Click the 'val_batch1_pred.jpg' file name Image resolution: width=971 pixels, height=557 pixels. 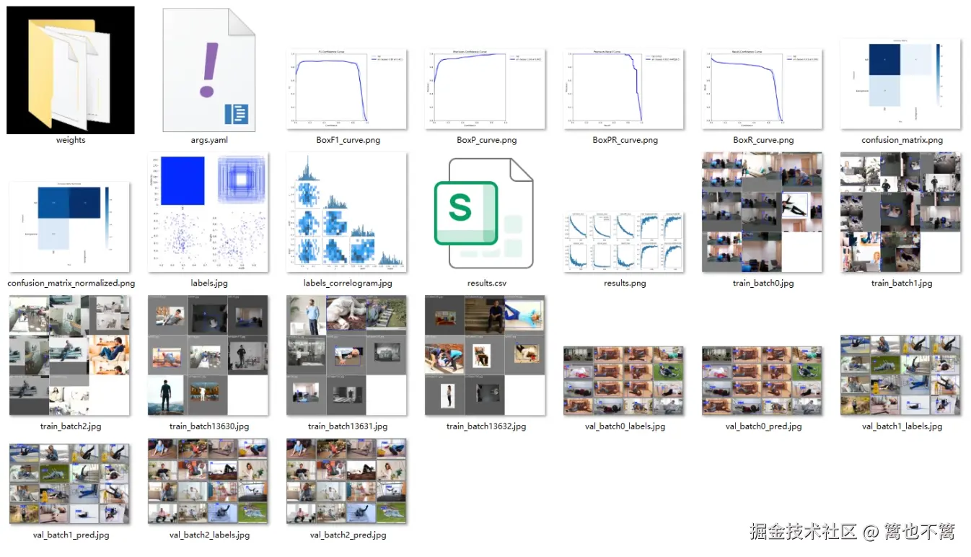pyautogui.click(x=71, y=535)
